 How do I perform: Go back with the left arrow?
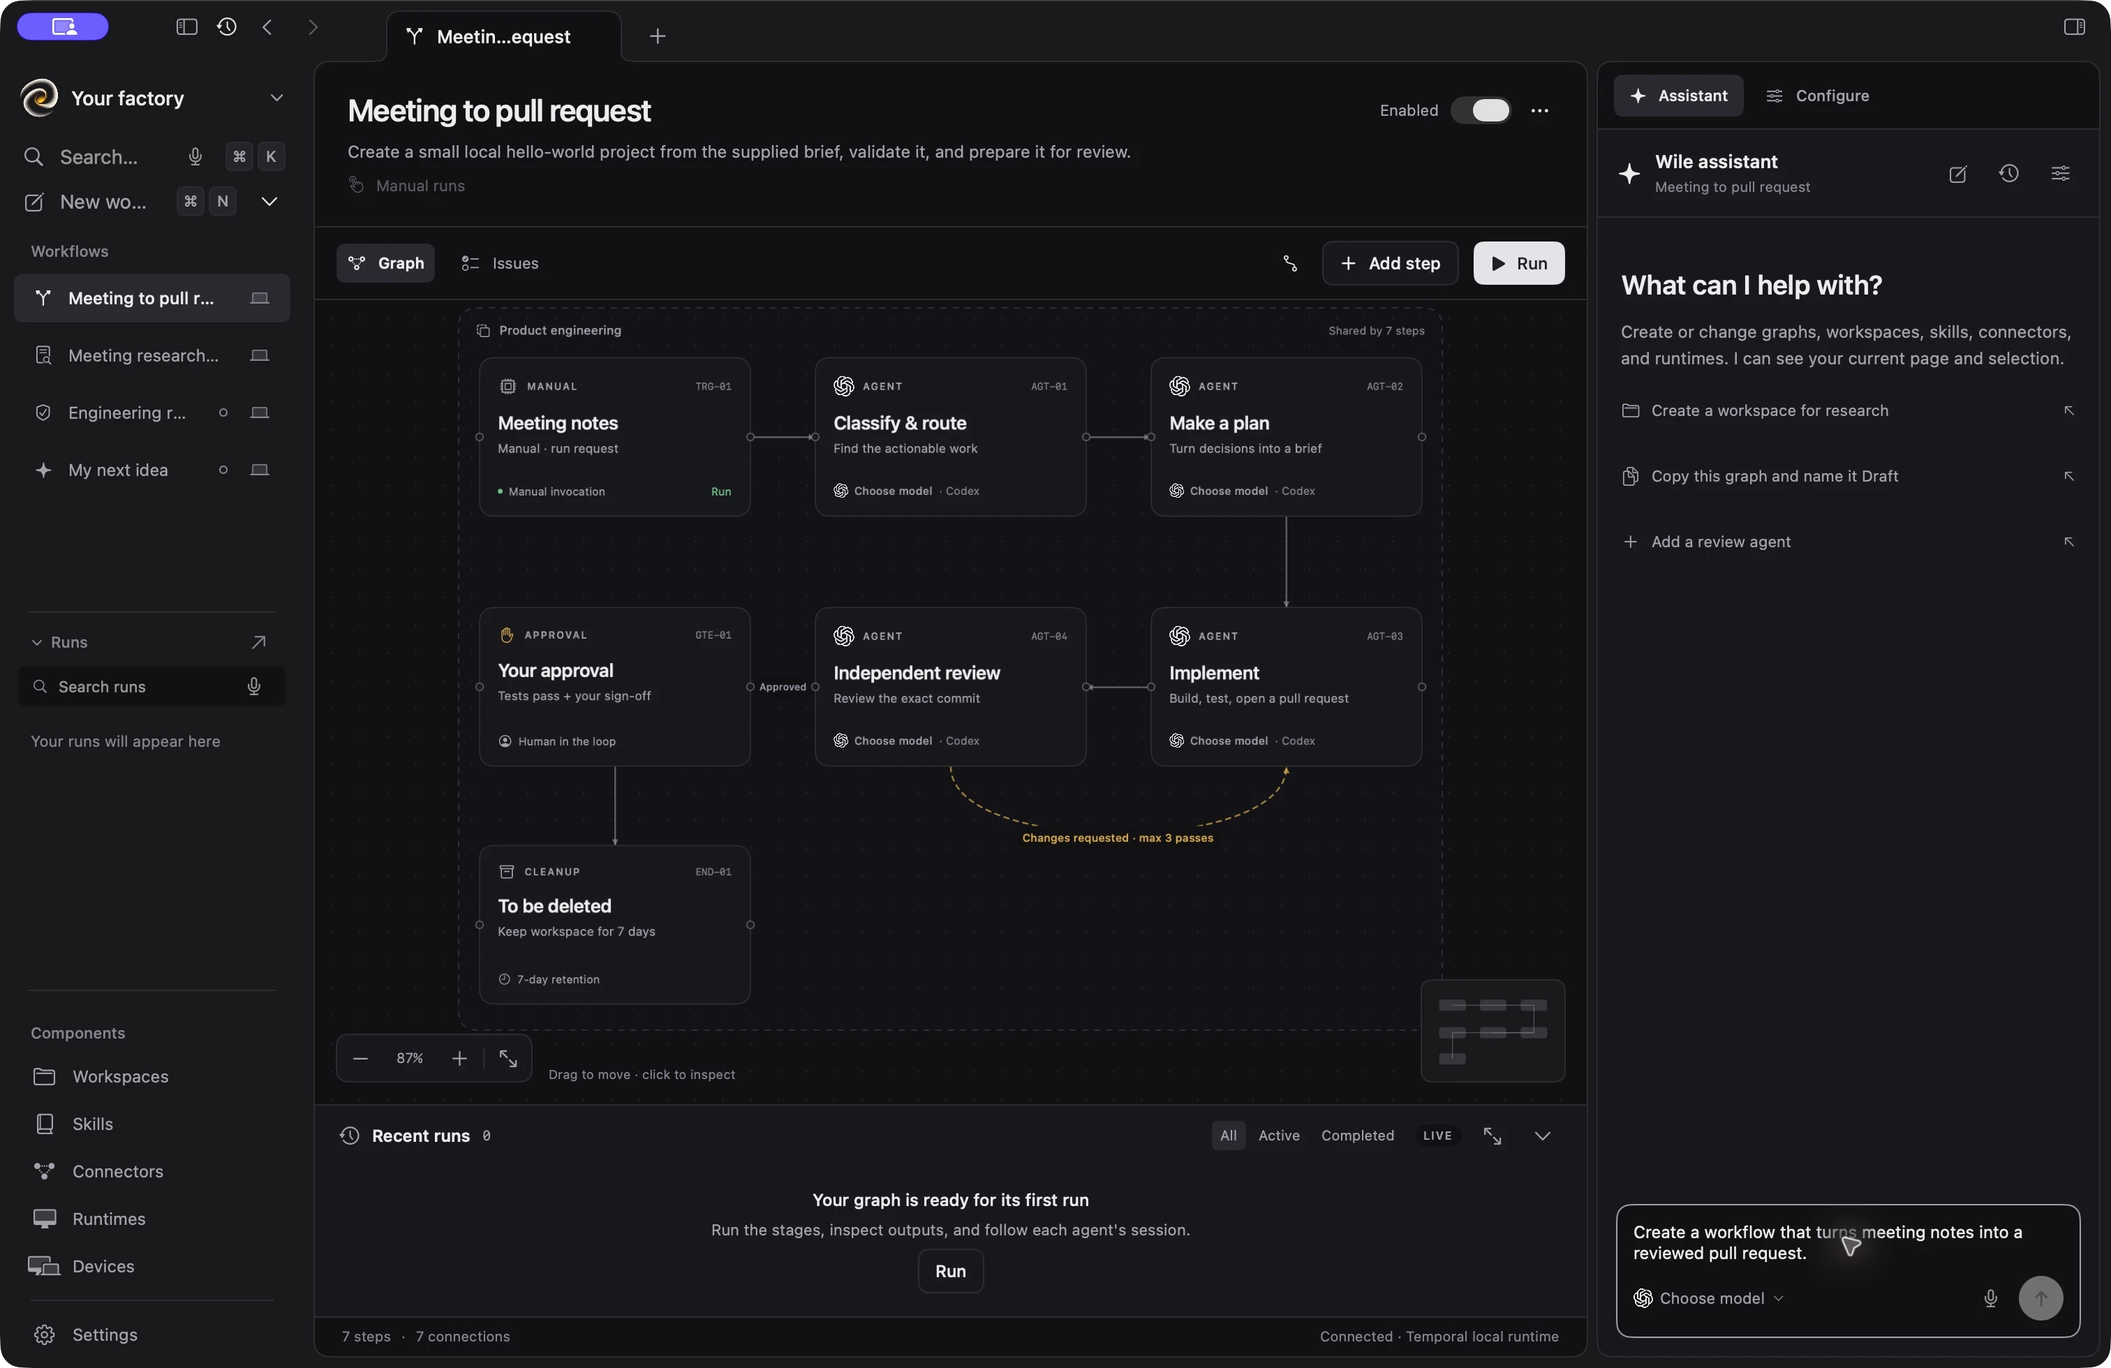(267, 27)
